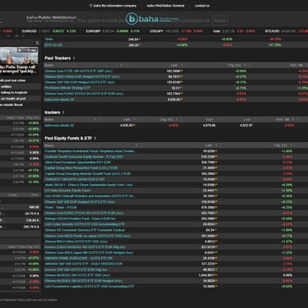
Task: Open baha euro stocks 50 in trackers
Action: [59, 126]
